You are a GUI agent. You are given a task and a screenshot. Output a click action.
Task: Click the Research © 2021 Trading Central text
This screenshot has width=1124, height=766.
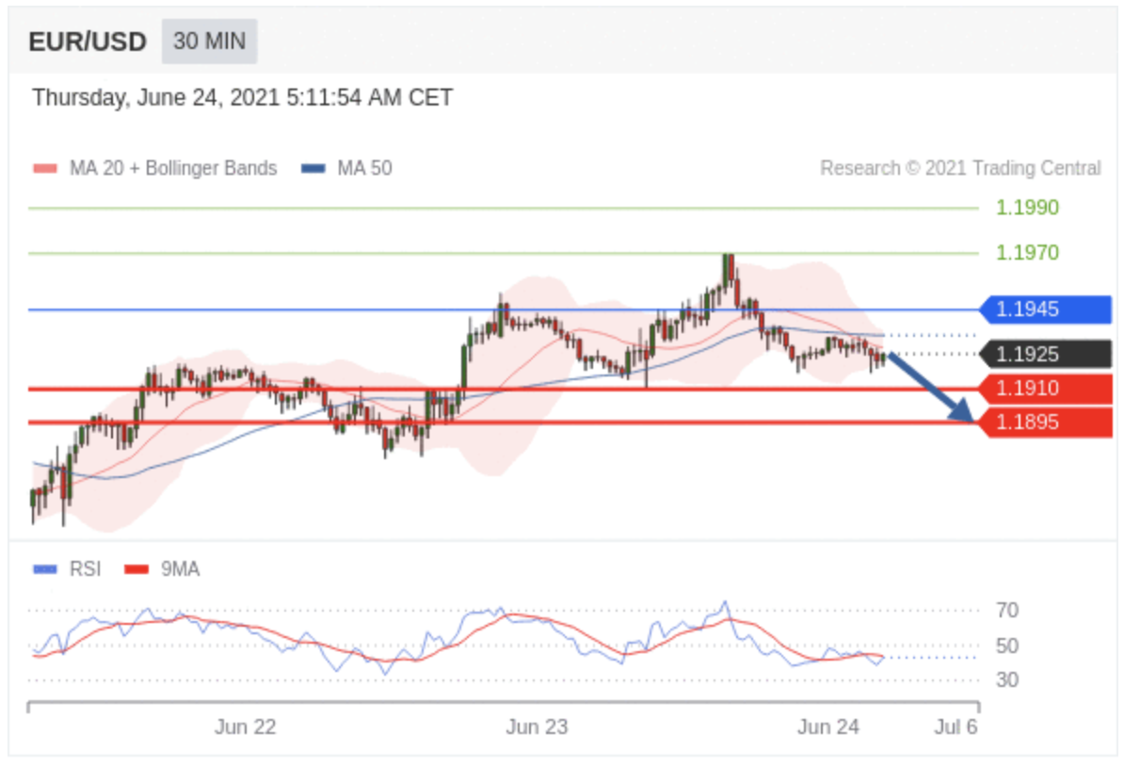[960, 168]
